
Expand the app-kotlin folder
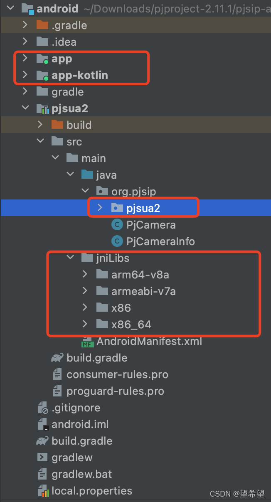coord(25,76)
